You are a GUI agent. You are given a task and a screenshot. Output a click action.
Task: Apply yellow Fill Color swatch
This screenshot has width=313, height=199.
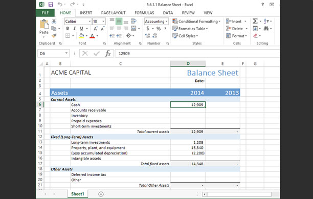(81, 36)
